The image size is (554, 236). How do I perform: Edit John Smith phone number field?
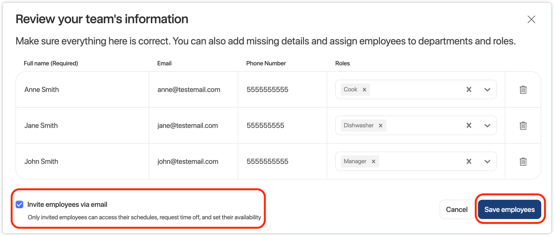282,162
